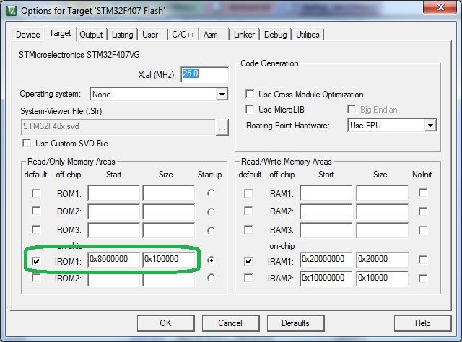Select ROM2 as Startup radio button
Viewport: 462px width, 342px height.
coord(211,212)
